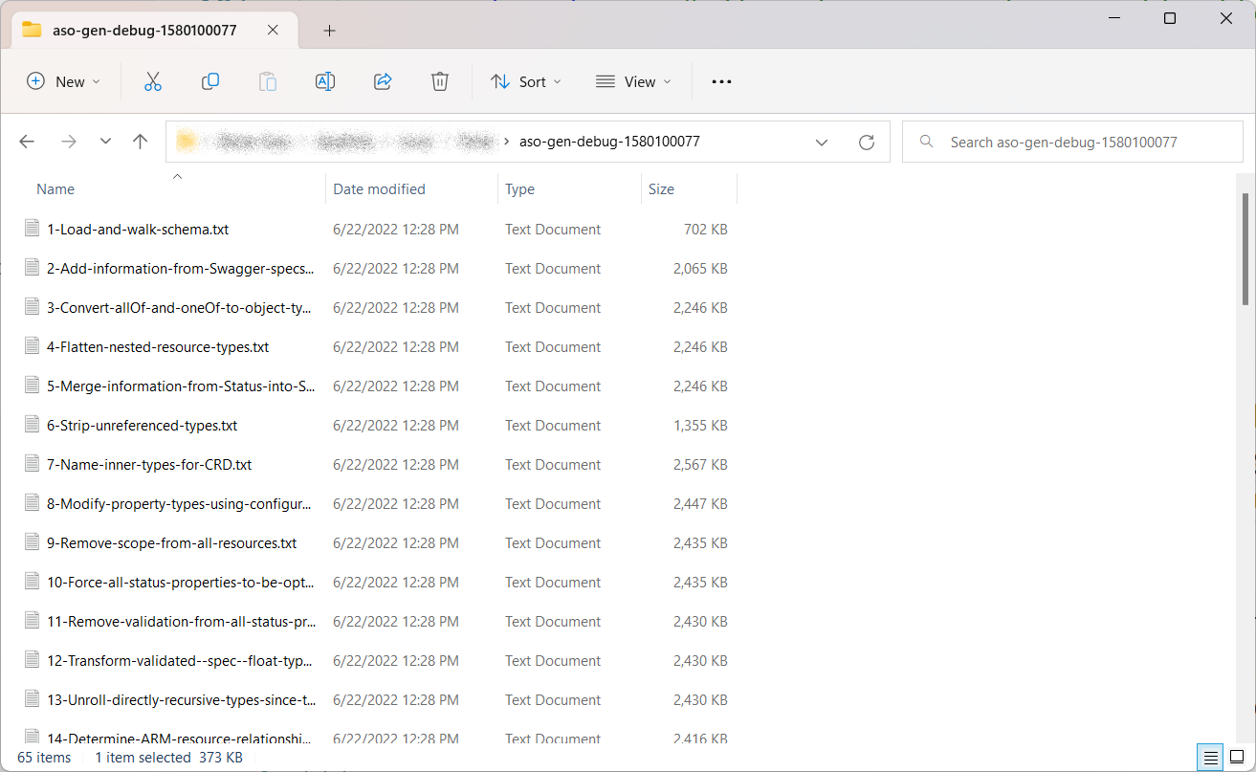Viewport: 1256px width, 772px height.
Task: Switch to large thumbnails view icon
Action: point(1237,758)
